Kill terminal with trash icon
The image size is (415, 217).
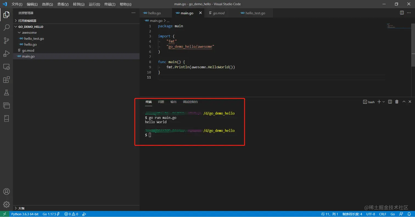pos(397,102)
